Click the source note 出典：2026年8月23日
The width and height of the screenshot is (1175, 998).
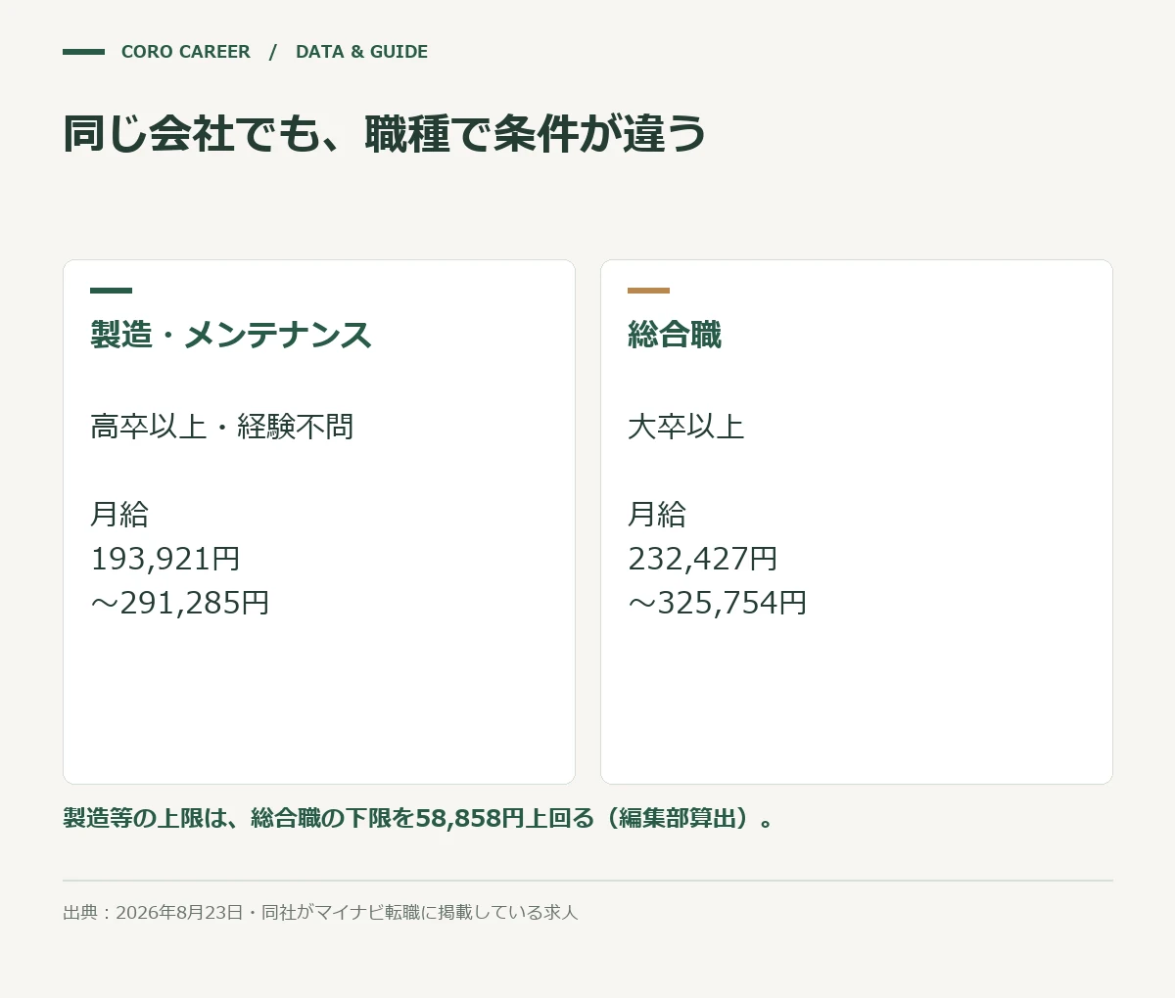320,912
